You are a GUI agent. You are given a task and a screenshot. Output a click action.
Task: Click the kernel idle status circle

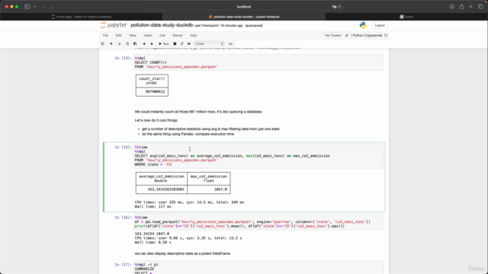coord(386,36)
